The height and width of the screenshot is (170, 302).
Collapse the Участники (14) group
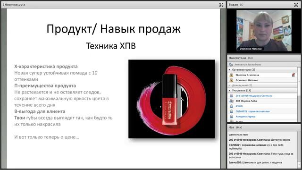pyautogui.click(x=229, y=90)
